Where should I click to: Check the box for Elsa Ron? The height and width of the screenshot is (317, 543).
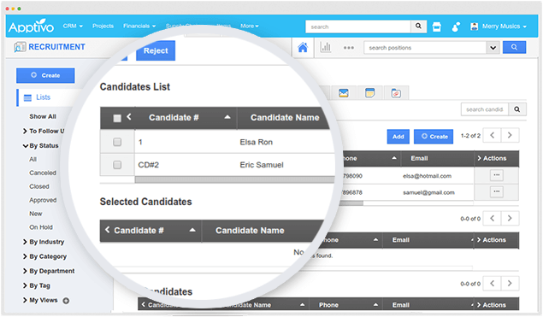tap(117, 142)
